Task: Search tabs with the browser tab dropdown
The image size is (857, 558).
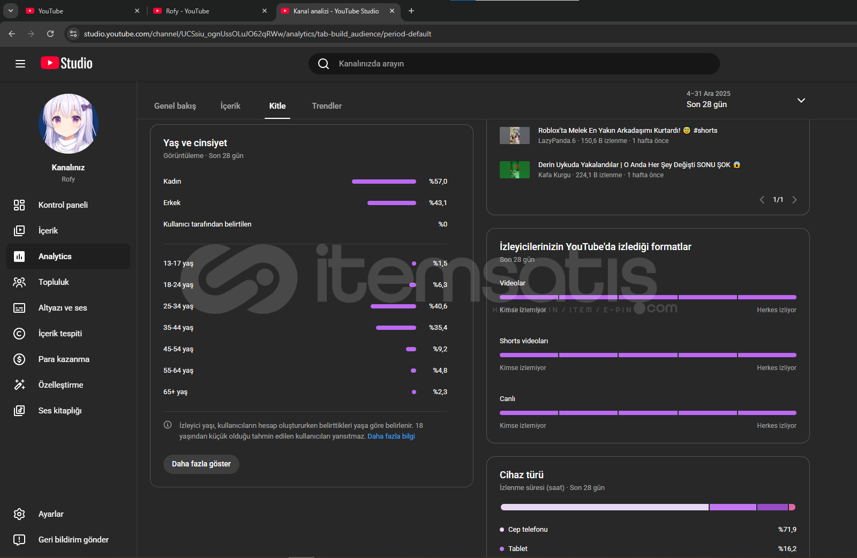Action: click(x=10, y=11)
